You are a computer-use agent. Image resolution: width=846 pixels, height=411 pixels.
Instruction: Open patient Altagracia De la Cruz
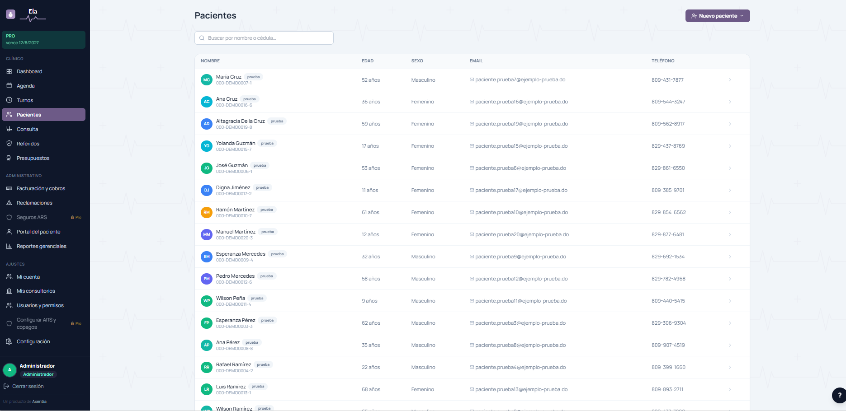pos(240,121)
